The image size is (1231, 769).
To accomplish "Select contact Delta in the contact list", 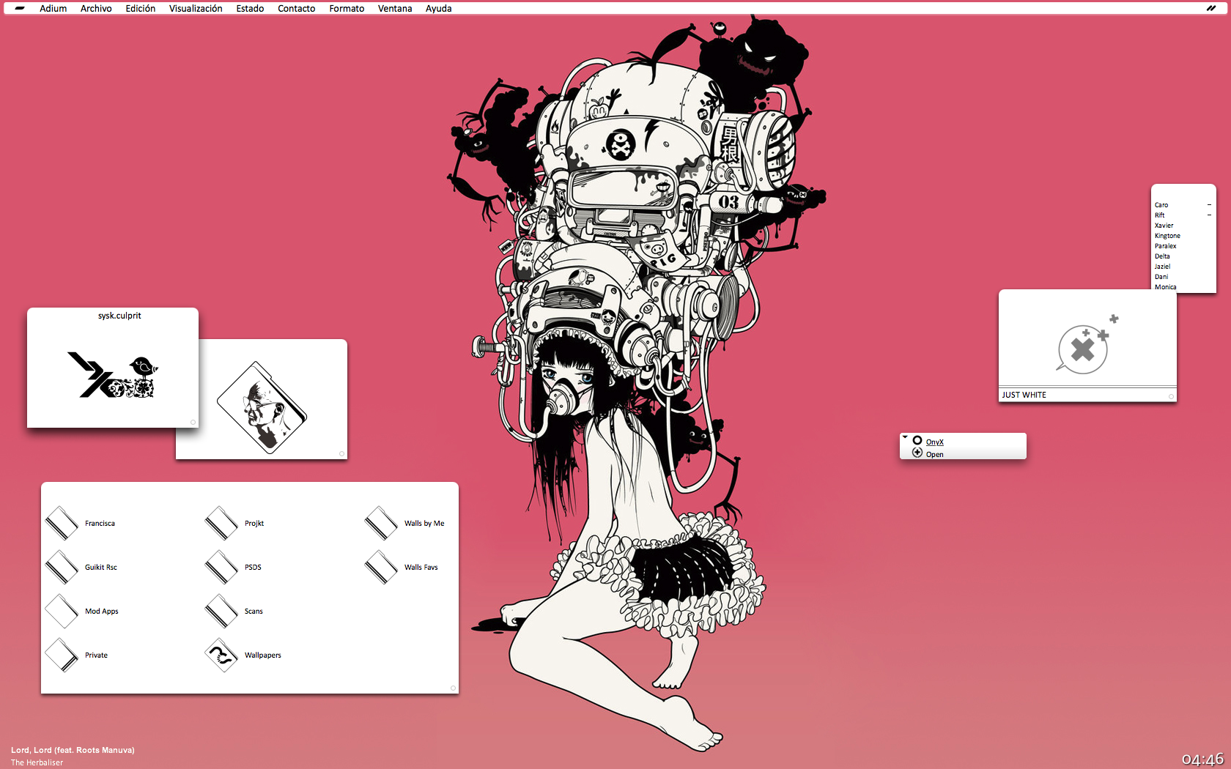I will coord(1163,256).
